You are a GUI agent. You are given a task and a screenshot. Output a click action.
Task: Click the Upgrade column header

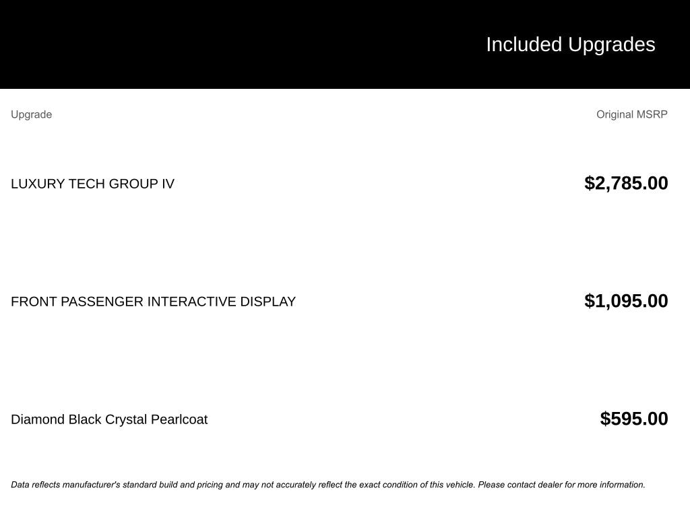coord(31,114)
